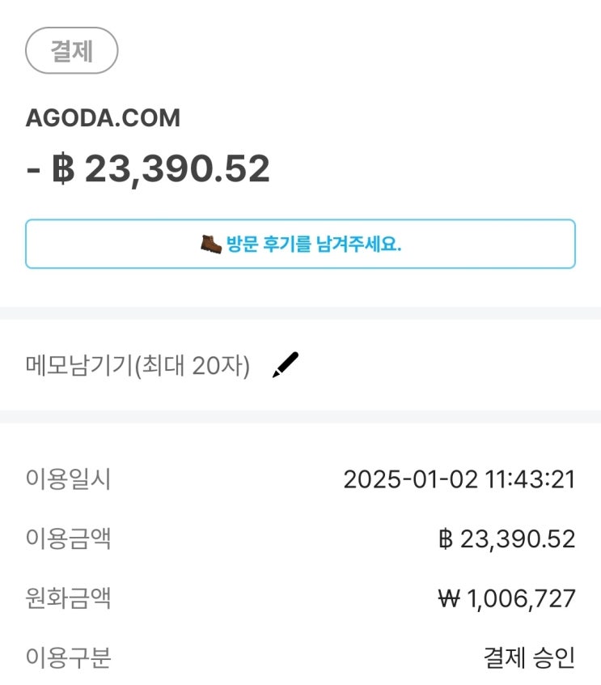Select the 이용금액 row label

(68, 539)
